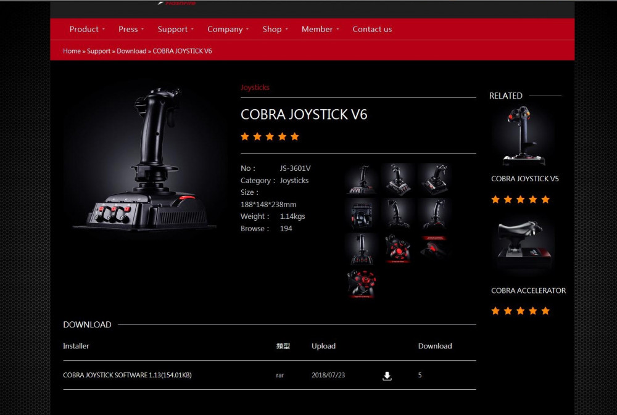
Task: Click the first star below COBRA JOYSTICK V6
Action: [x=245, y=136]
